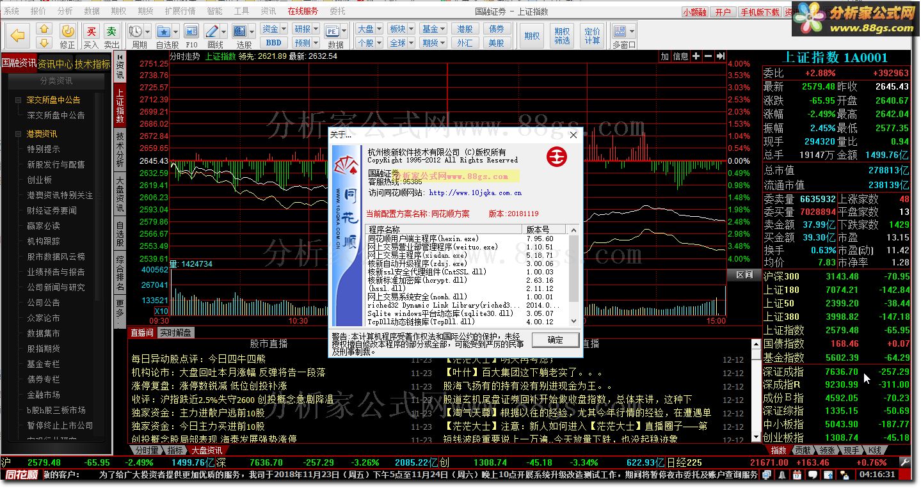Click the wrench settings icon
Image resolution: width=921 pixels, height=488 pixels.
pyautogui.click(x=905, y=462)
